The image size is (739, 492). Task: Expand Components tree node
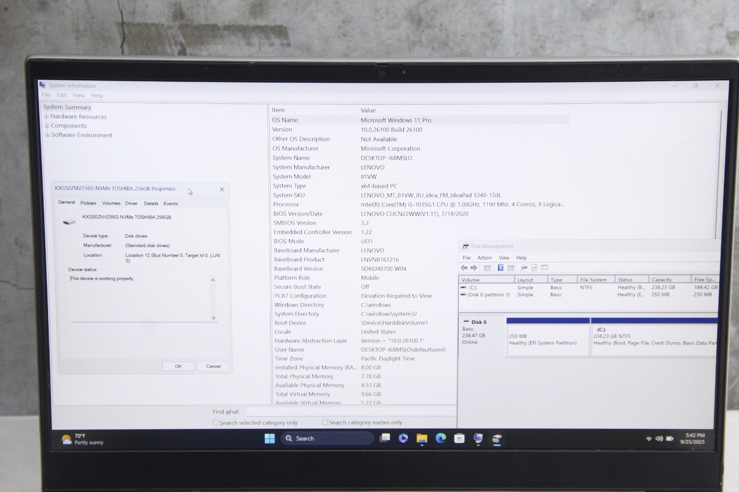click(47, 126)
